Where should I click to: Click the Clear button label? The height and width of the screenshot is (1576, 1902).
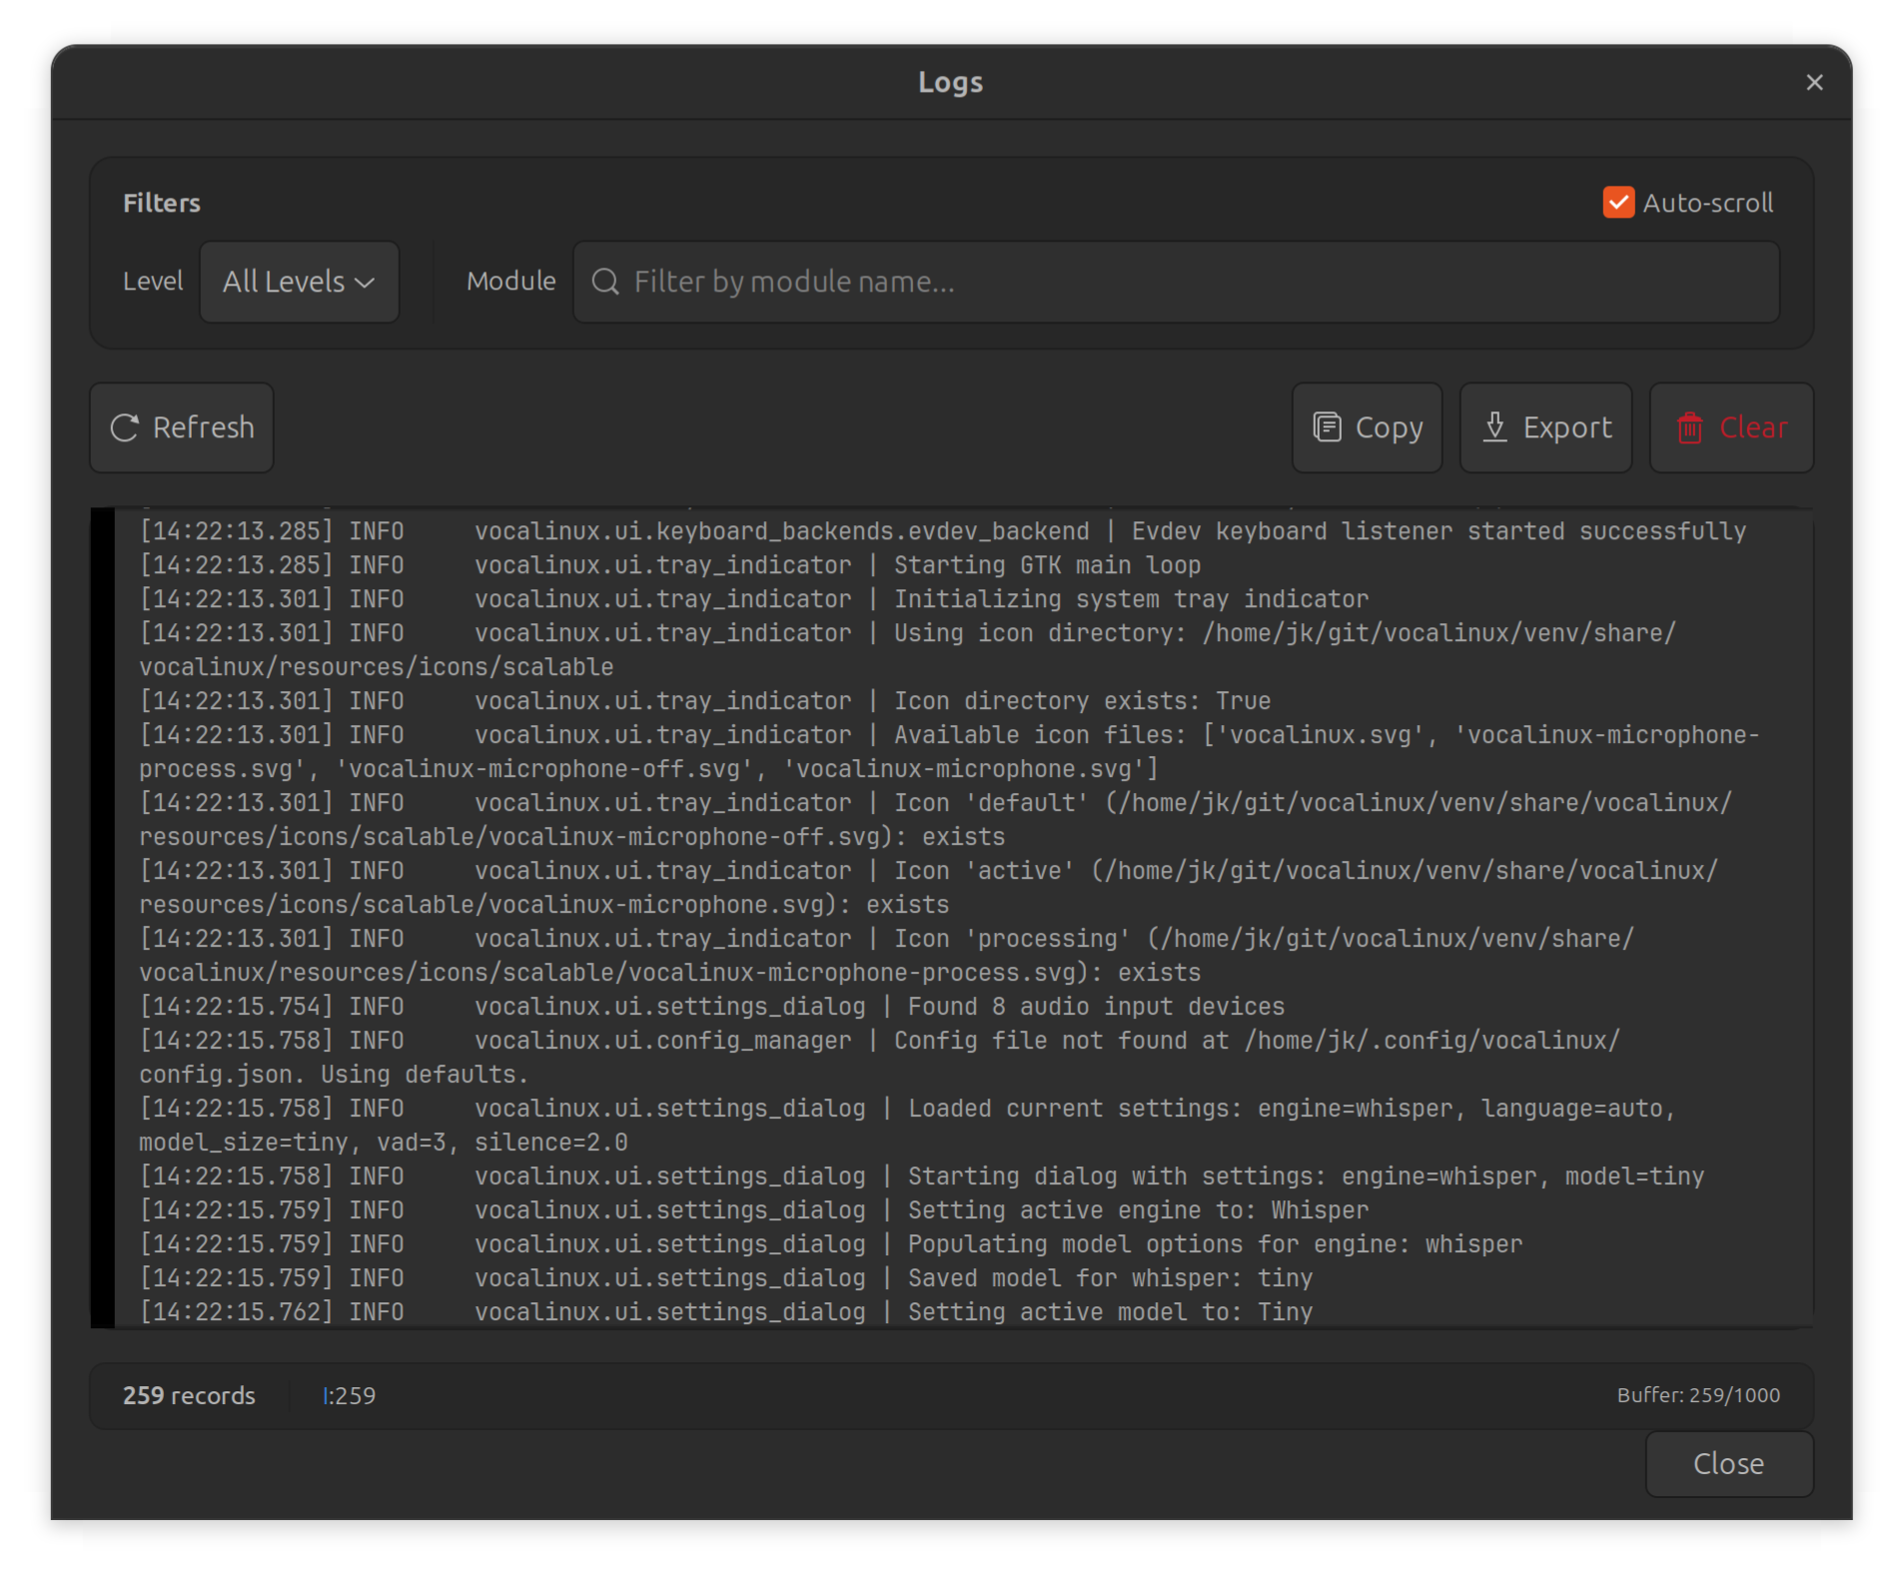point(1753,428)
